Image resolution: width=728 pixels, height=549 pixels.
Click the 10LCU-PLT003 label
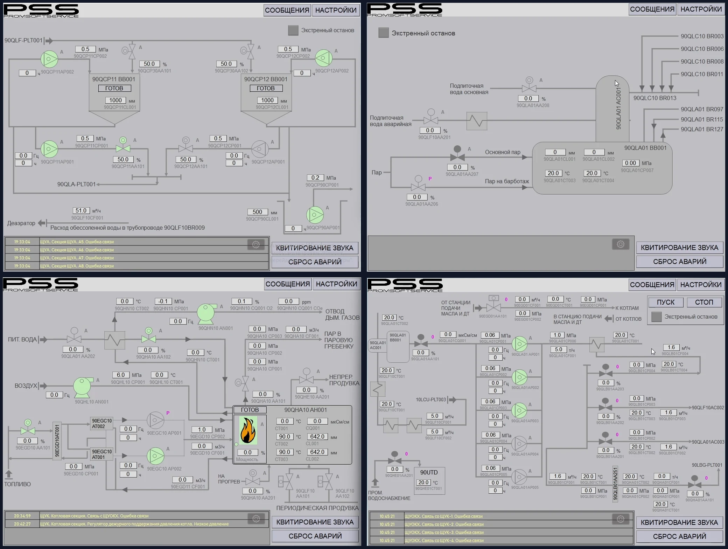pyautogui.click(x=431, y=399)
